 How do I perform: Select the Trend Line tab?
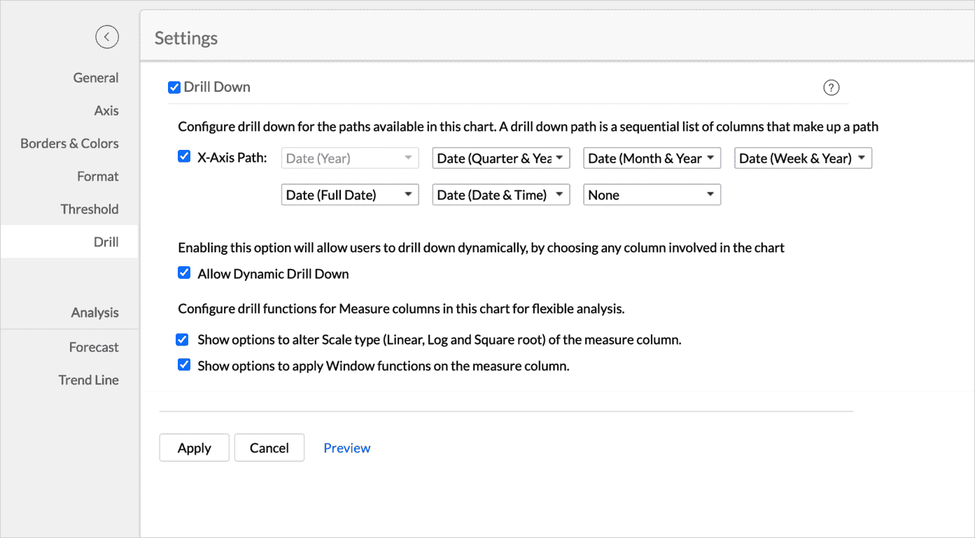(88, 380)
